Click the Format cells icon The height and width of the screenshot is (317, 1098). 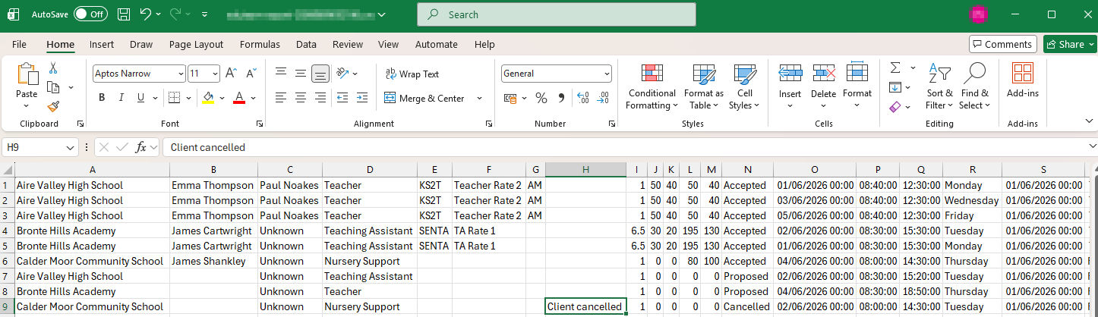857,72
